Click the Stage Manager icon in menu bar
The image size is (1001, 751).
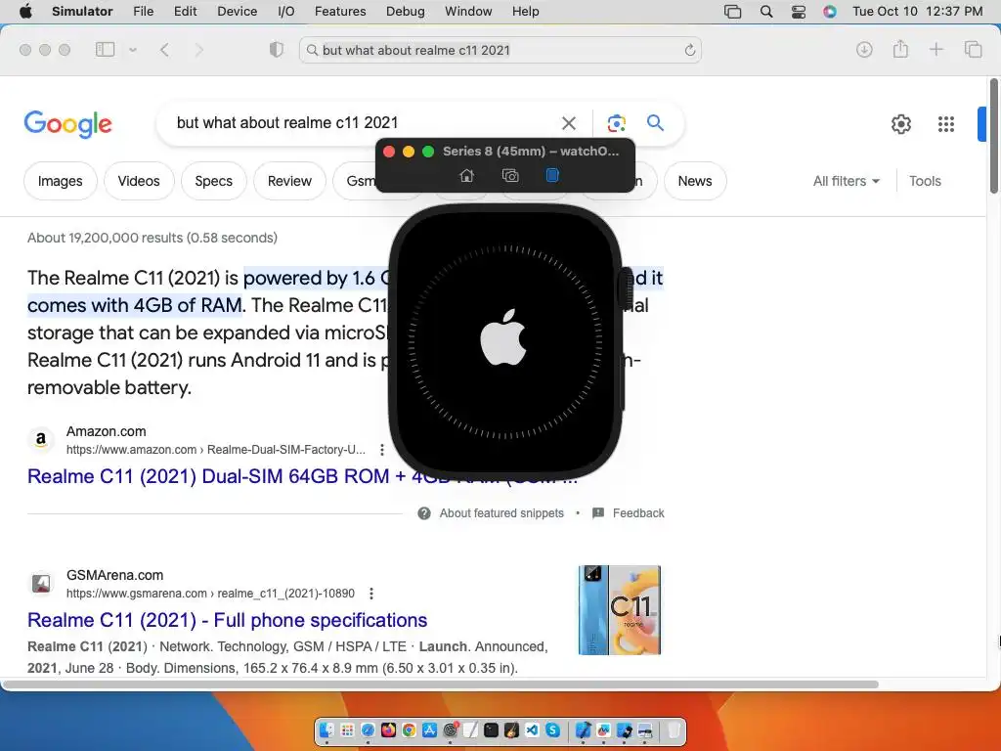[x=733, y=12]
